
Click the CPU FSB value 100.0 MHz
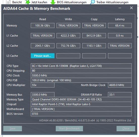tap(81, 80)
